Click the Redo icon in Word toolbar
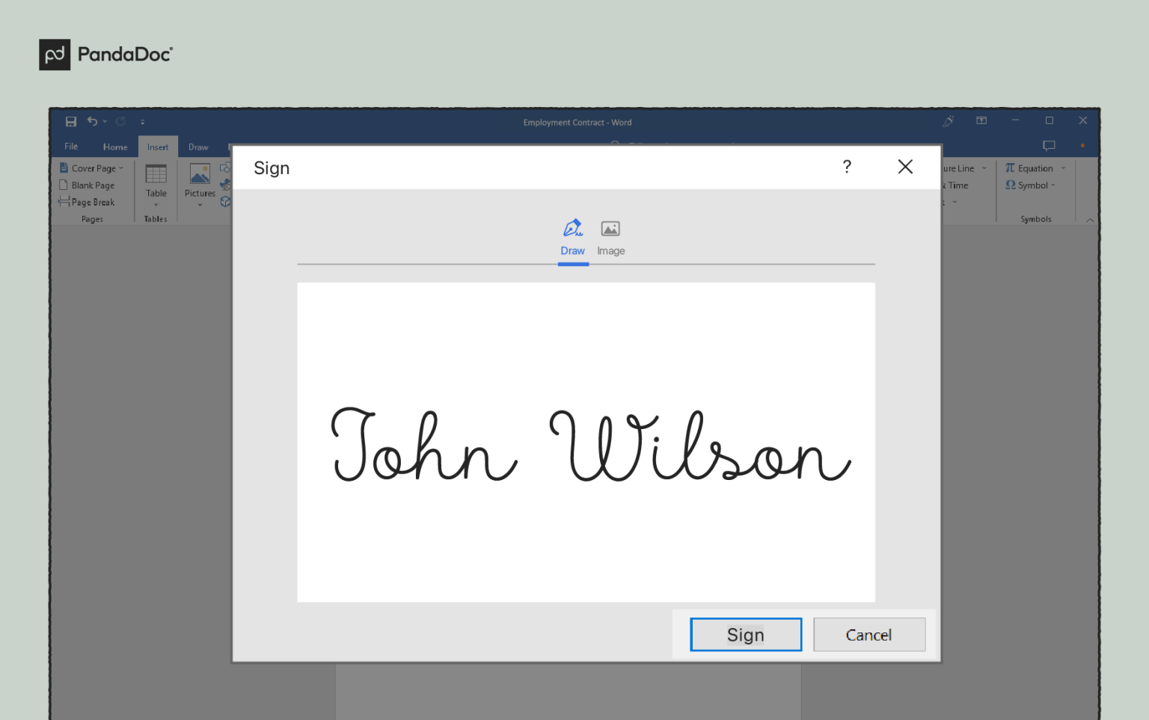This screenshot has height=720, width=1149. (x=120, y=121)
